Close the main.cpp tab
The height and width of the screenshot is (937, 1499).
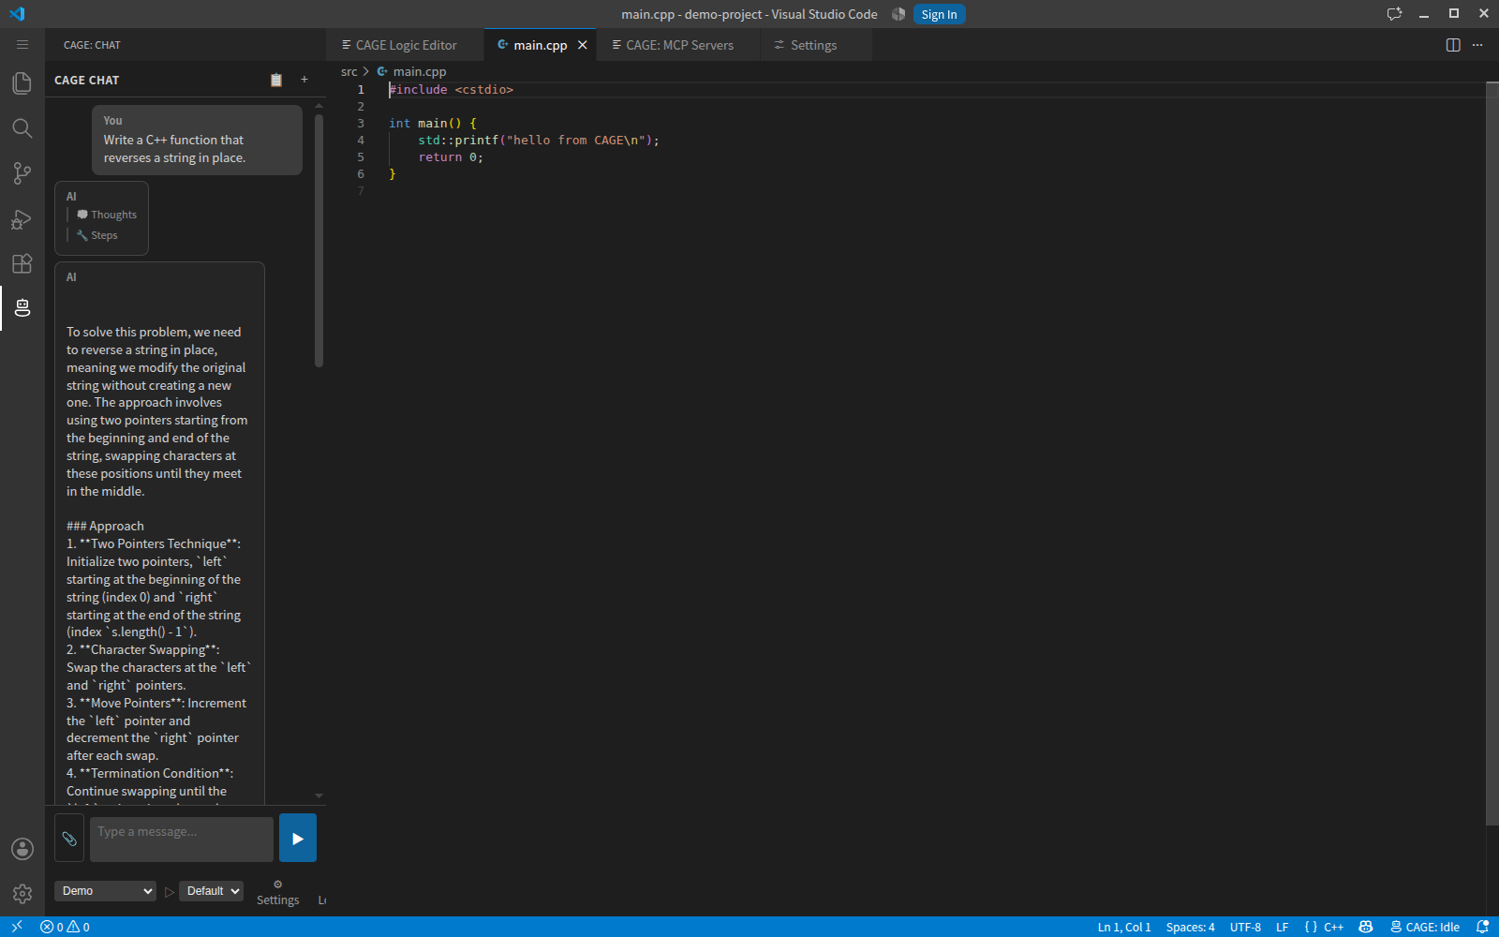[x=583, y=45]
